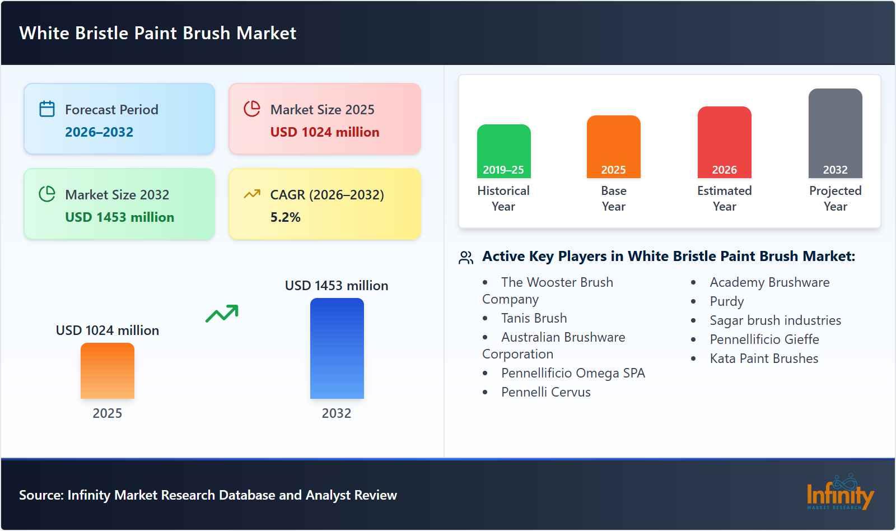The width and height of the screenshot is (896, 531).
Task: Click the CAGR 5.2% card
Action: [x=324, y=204]
